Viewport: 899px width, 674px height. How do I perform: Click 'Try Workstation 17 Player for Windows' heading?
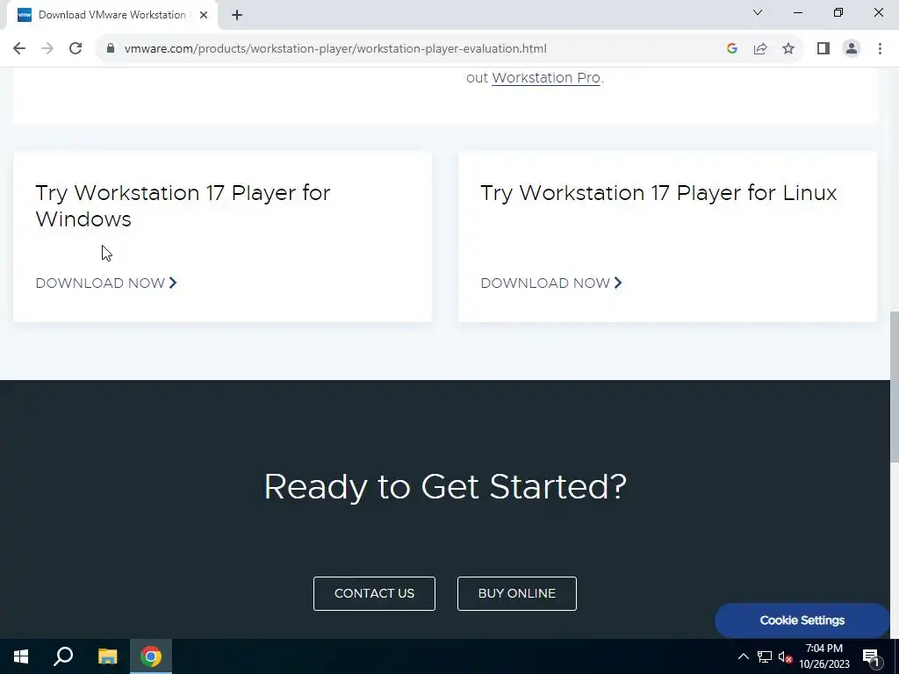point(183,206)
